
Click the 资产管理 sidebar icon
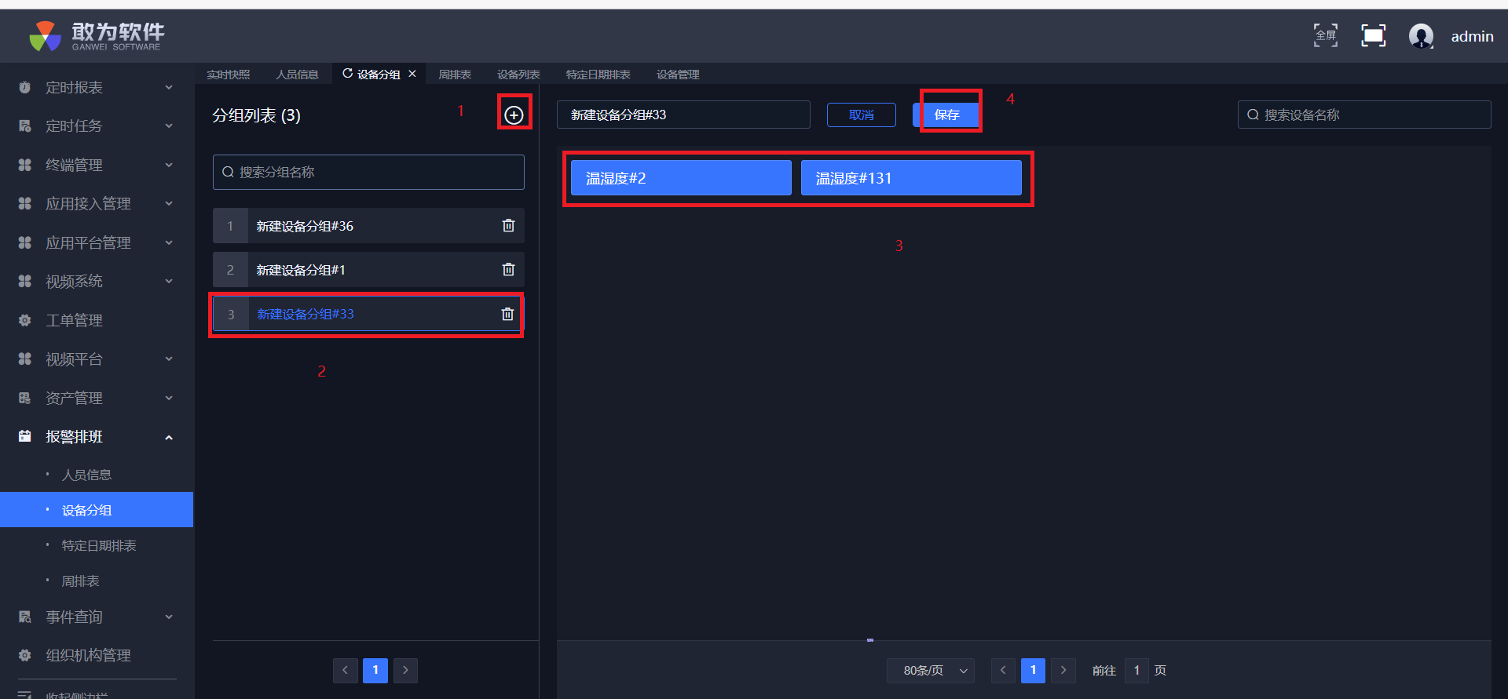(25, 399)
